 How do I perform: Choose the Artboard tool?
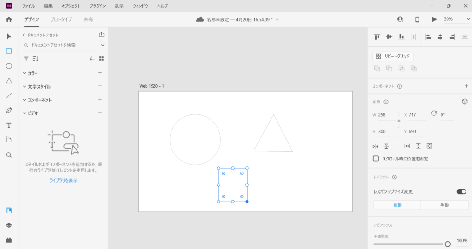point(9,140)
